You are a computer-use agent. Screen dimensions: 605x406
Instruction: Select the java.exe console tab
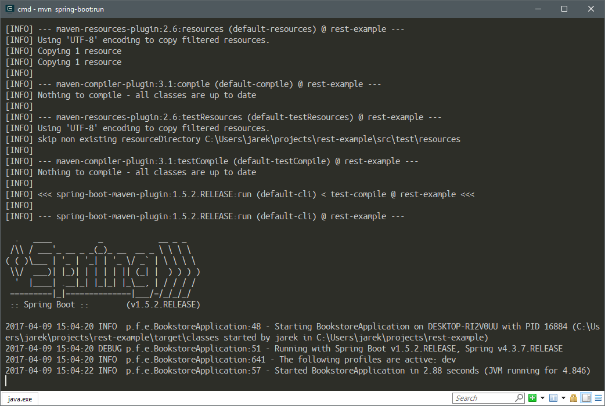pos(20,398)
